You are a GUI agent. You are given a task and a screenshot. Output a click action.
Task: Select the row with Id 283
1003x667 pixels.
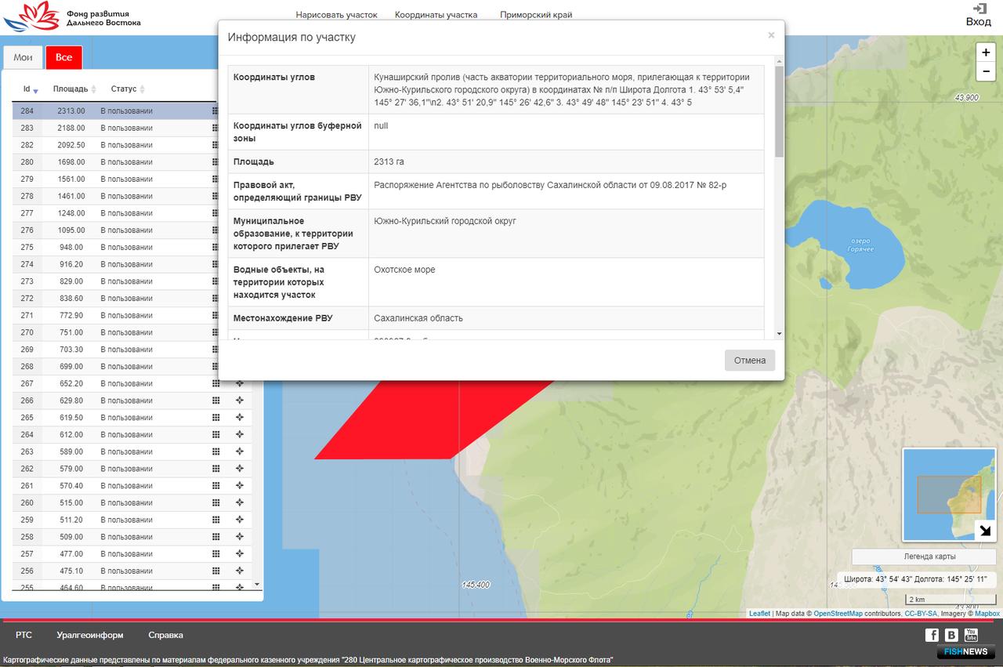pos(132,128)
